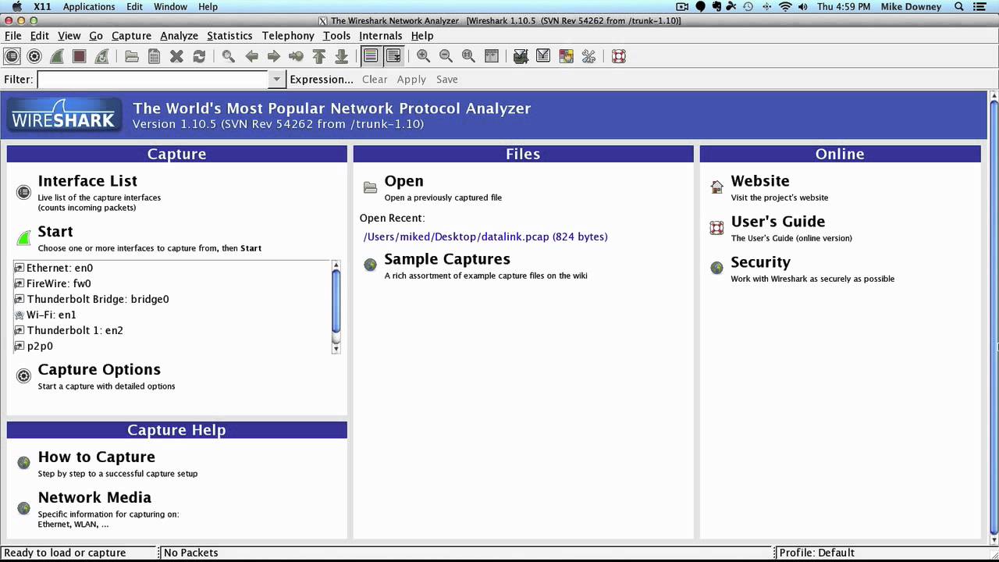999x562 pixels.
Task: Select p2p0 interface
Action: (40, 346)
